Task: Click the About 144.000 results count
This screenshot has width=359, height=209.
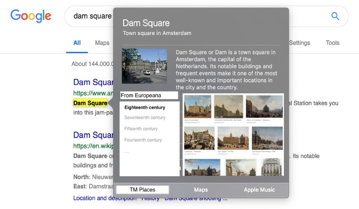Action: [x=92, y=64]
